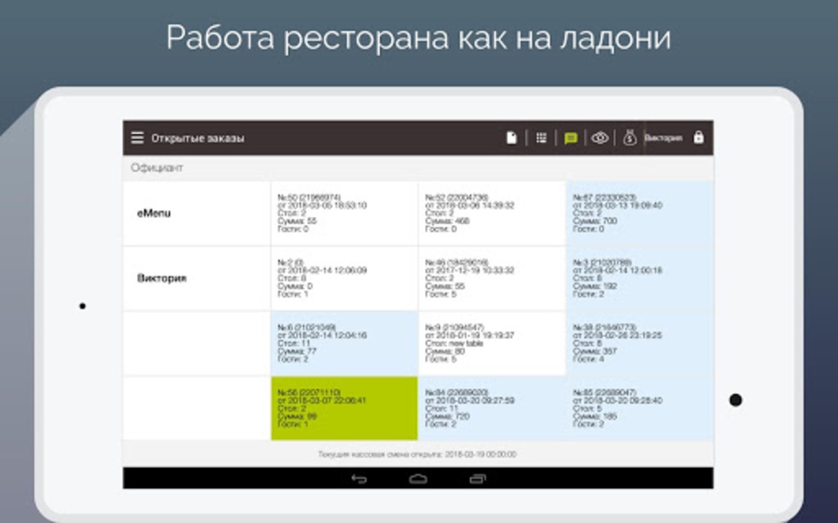
Task: Tap the Android home navigation button
Action: click(418, 479)
